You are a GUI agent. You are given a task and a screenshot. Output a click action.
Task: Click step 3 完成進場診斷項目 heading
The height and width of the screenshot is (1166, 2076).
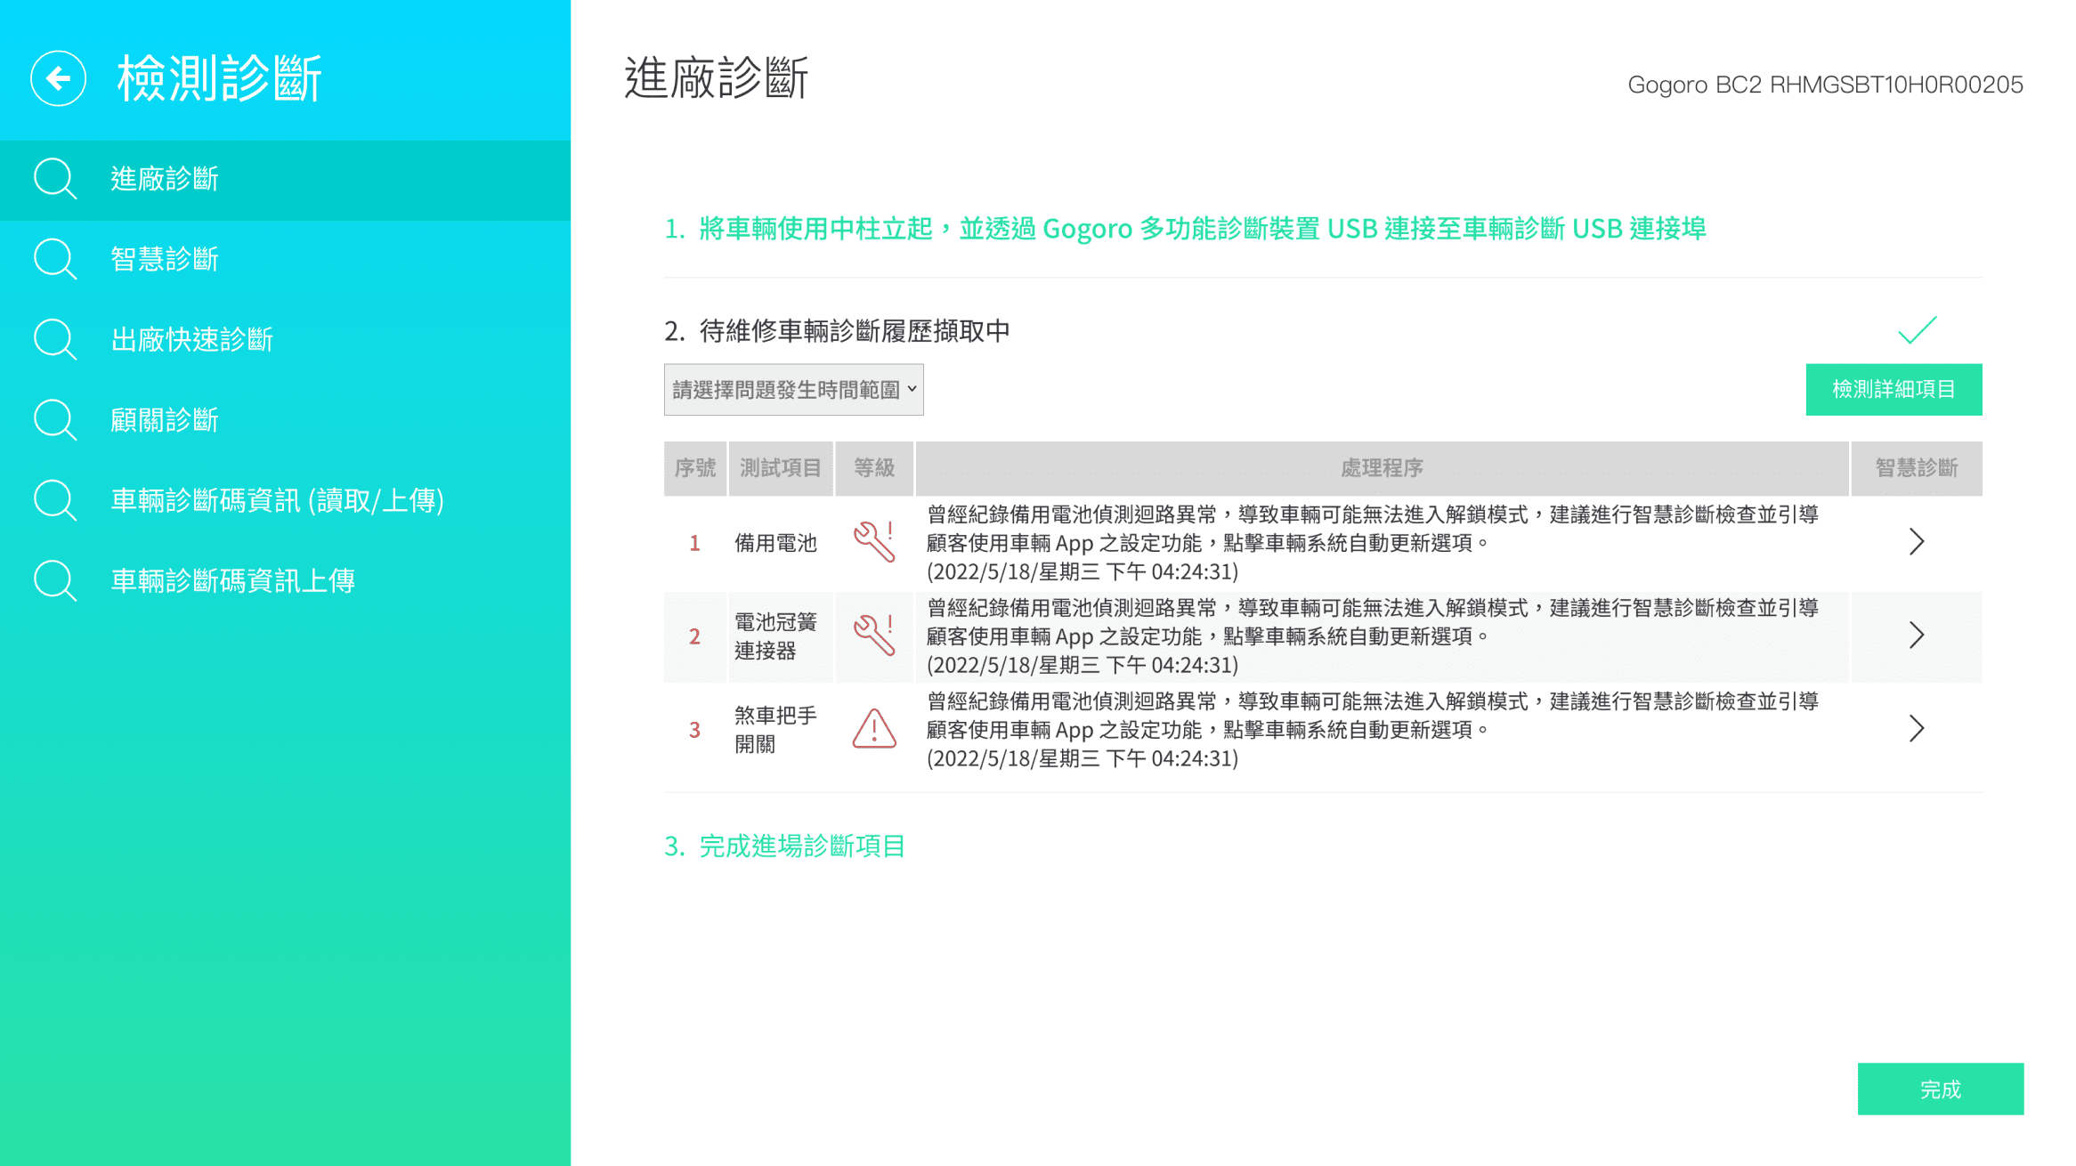pos(784,846)
